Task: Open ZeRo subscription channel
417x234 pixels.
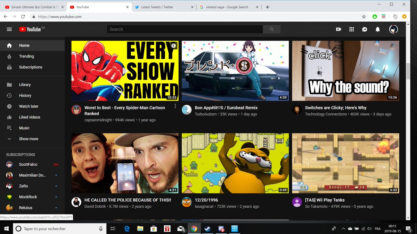Action: tap(32, 186)
